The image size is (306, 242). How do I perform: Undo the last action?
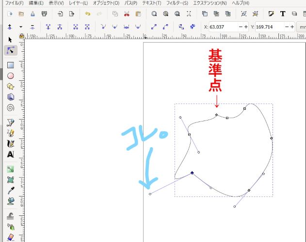click(88, 14)
